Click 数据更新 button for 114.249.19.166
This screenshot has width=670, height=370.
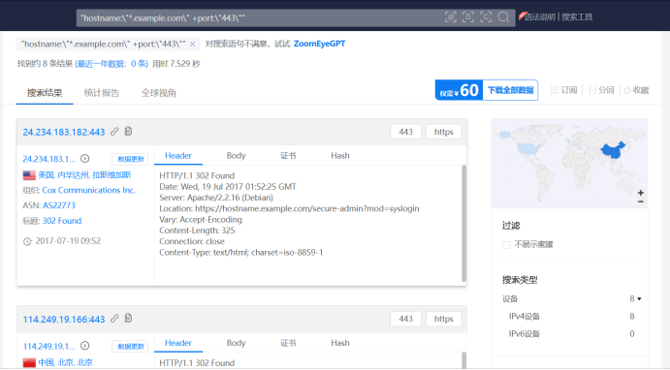point(130,346)
